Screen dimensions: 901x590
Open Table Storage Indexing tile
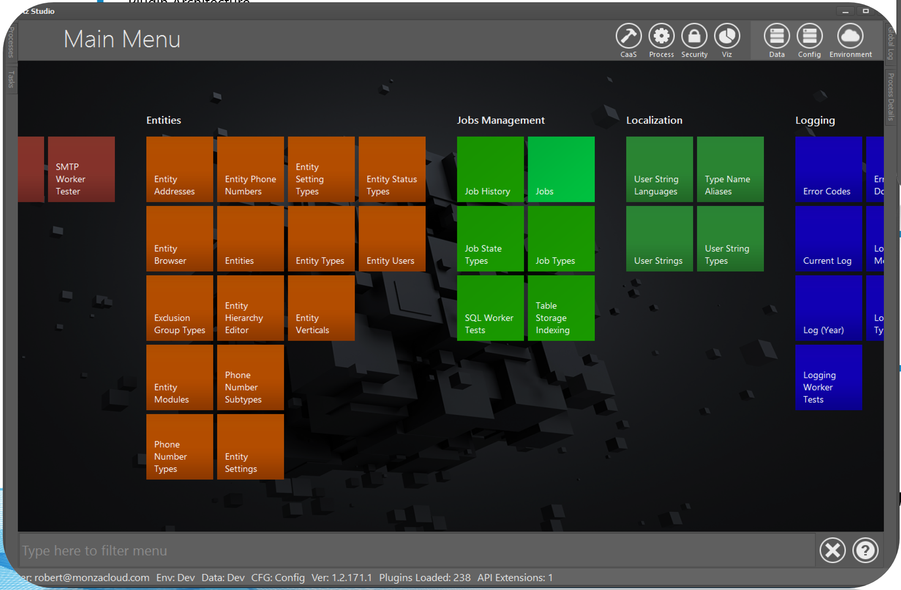click(561, 308)
